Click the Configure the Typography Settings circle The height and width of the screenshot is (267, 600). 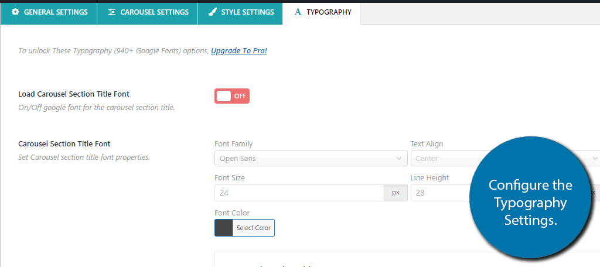(x=530, y=197)
